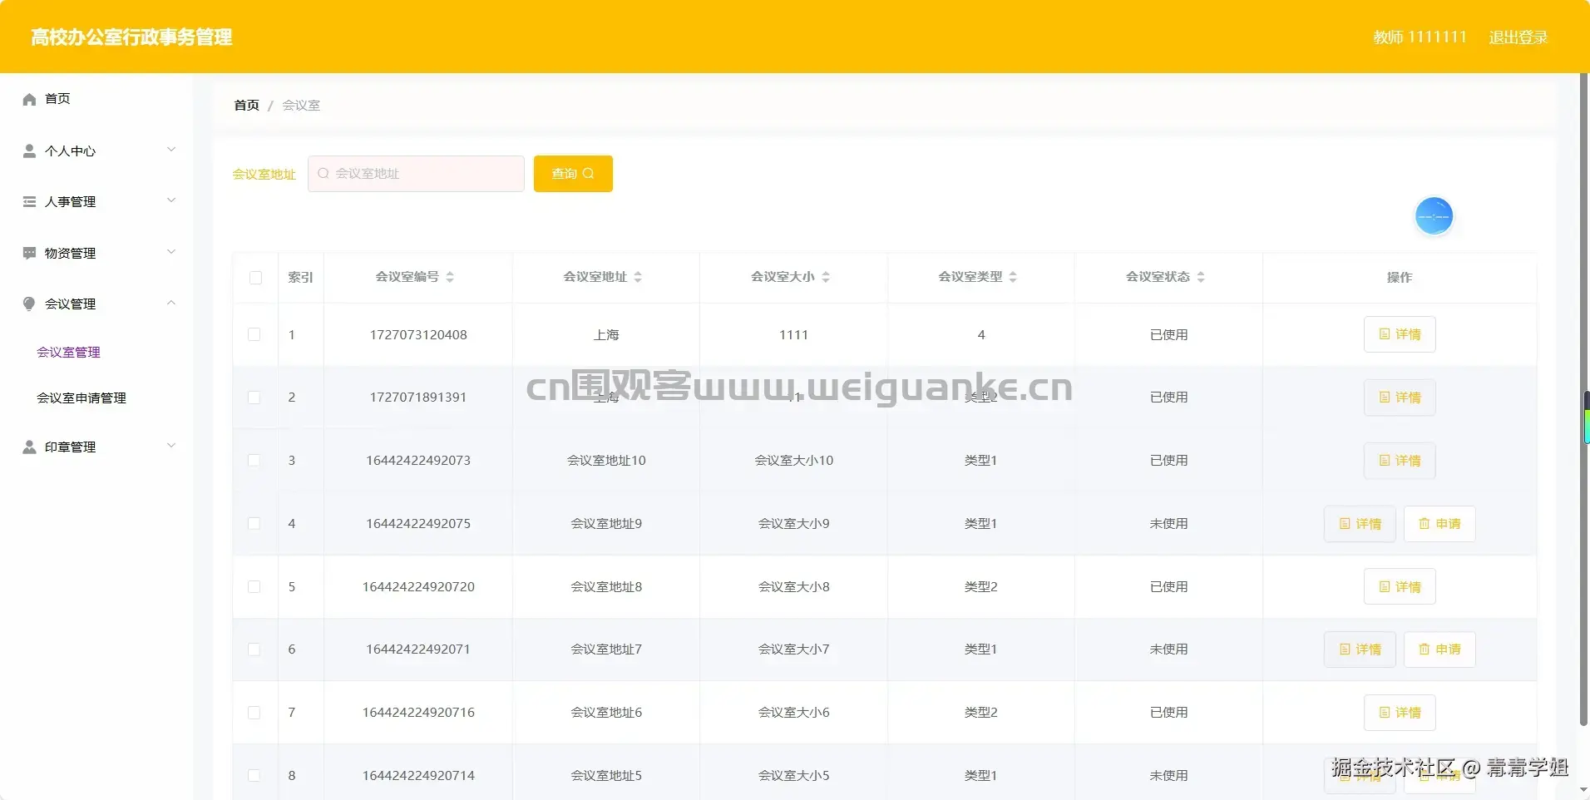Open 详情 for room 164424224920720
The height and width of the screenshot is (800, 1590).
pos(1400,587)
